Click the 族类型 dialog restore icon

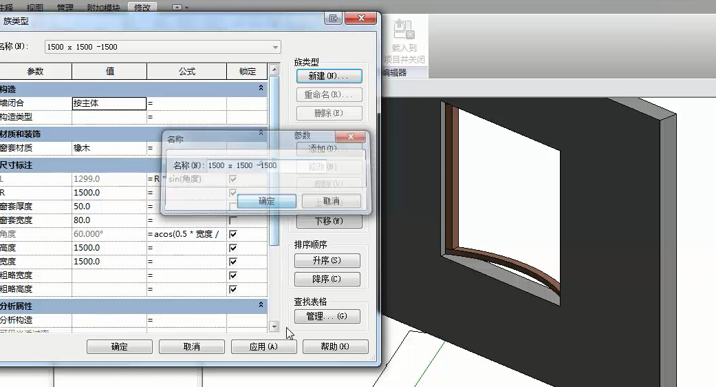pos(333,19)
